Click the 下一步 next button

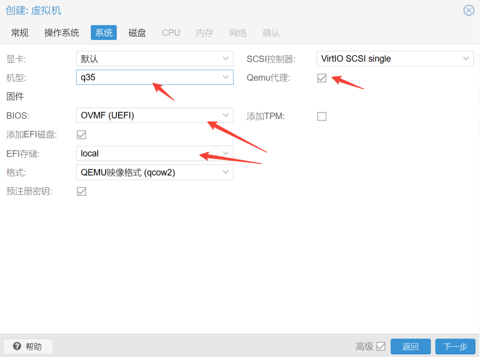click(x=455, y=346)
